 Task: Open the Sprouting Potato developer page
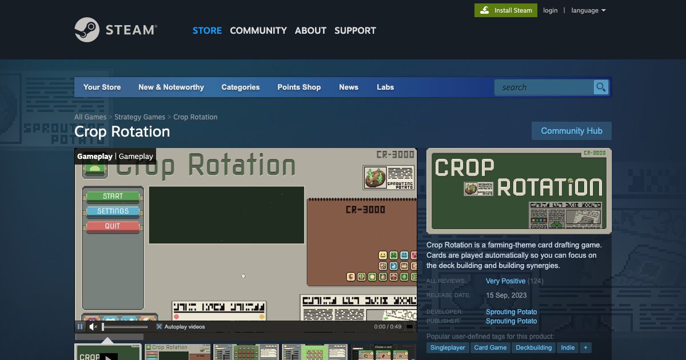(x=512, y=311)
